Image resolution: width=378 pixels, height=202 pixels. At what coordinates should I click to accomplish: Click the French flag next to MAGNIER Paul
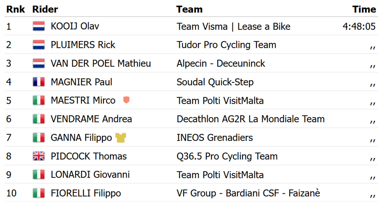point(39,82)
